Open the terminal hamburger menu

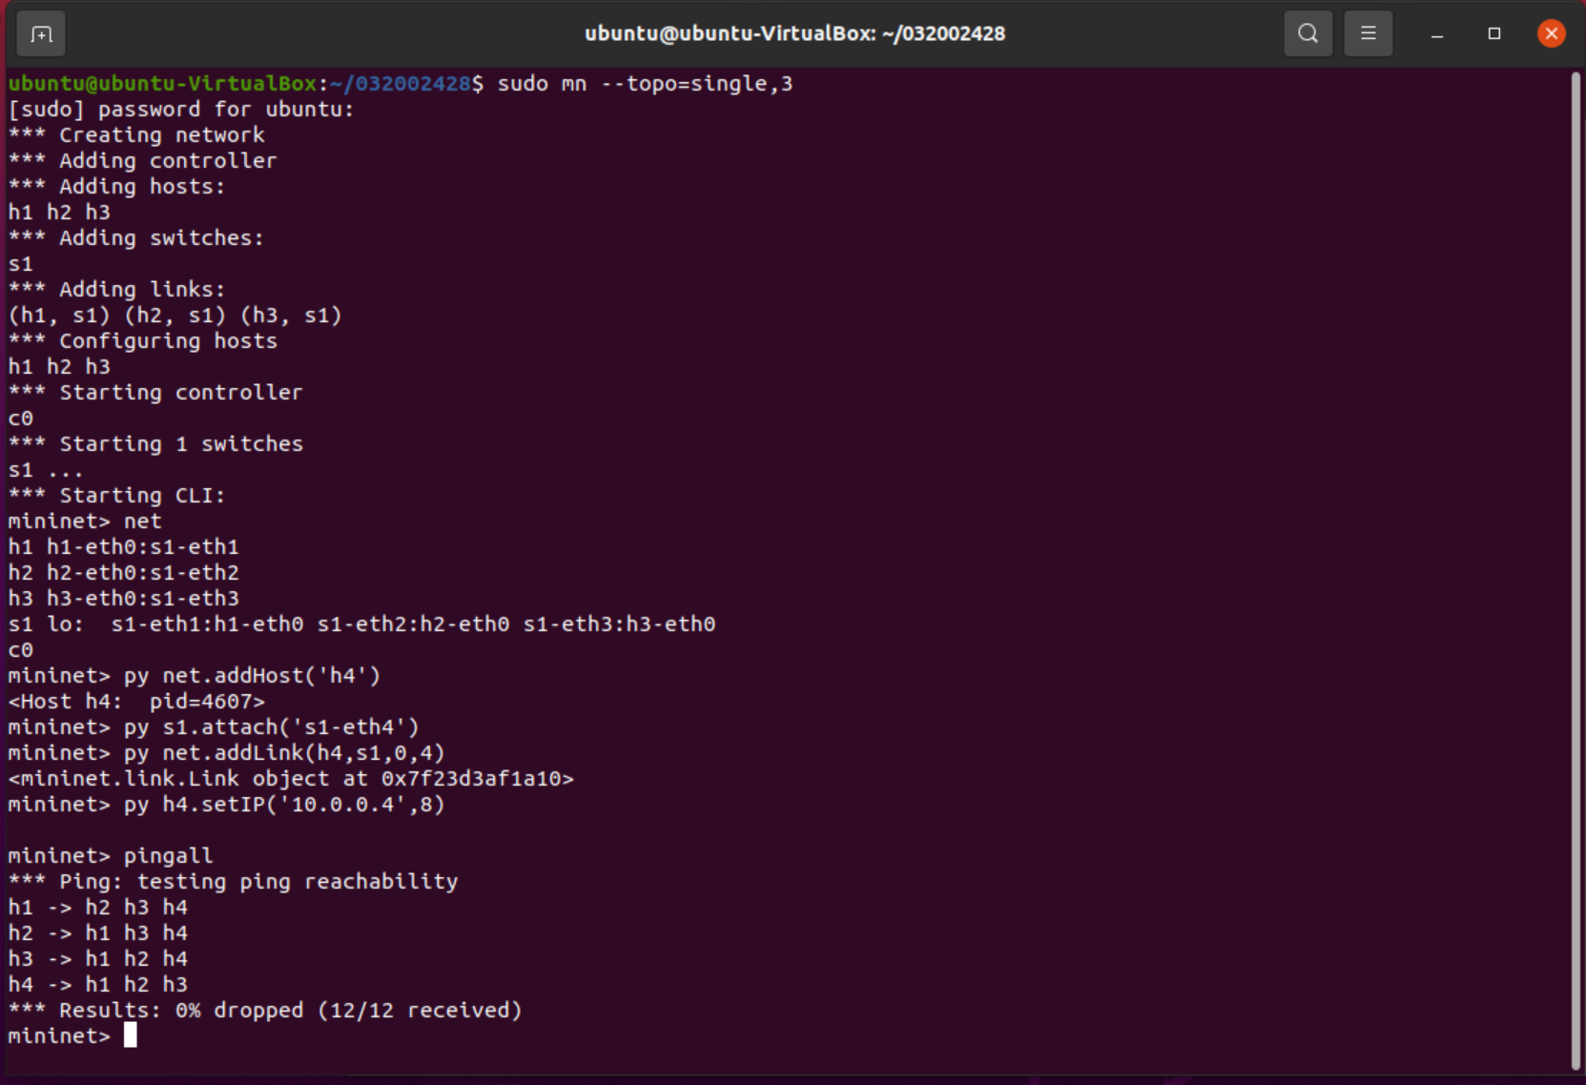tap(1368, 33)
